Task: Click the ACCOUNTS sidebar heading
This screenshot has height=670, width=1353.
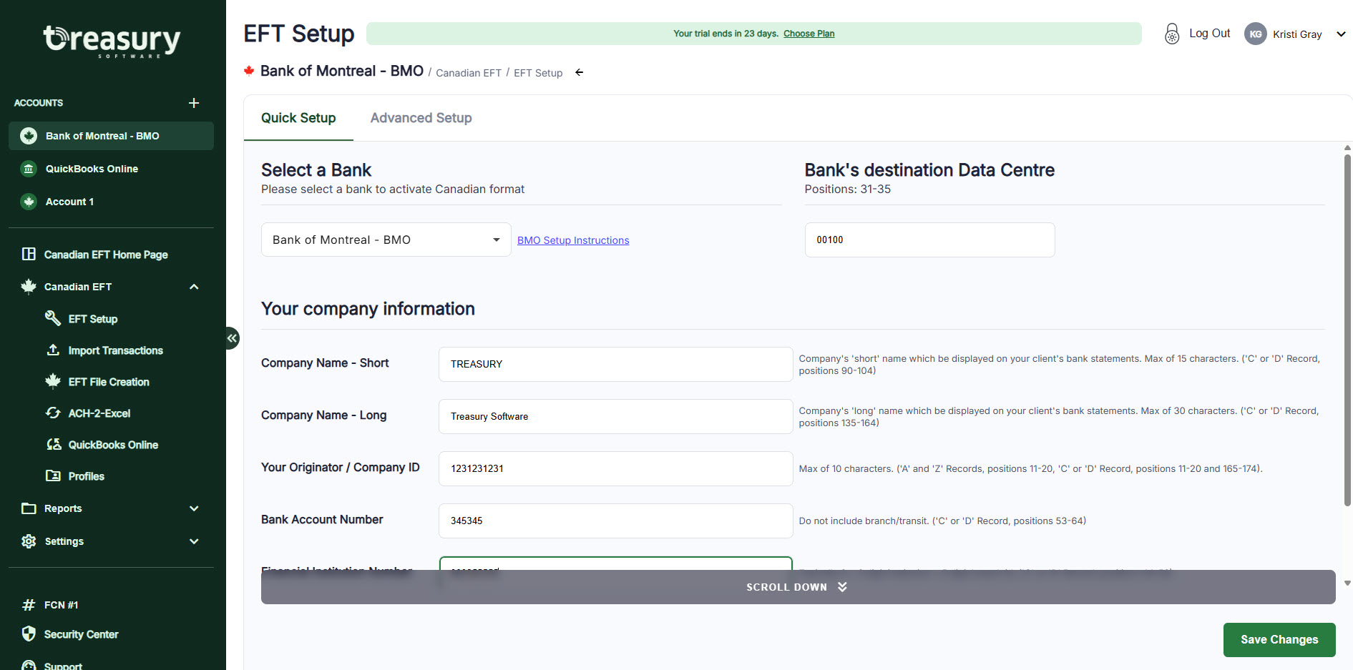Action: point(39,103)
